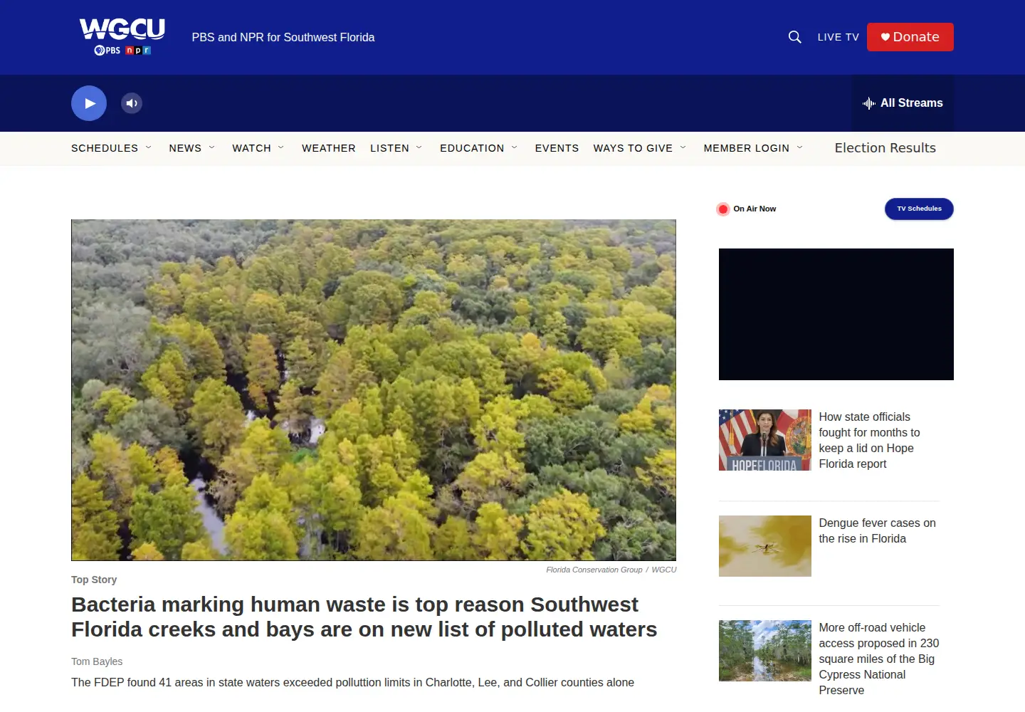Click the red Donate button
Screen dimensions: 1025x712
coord(910,37)
